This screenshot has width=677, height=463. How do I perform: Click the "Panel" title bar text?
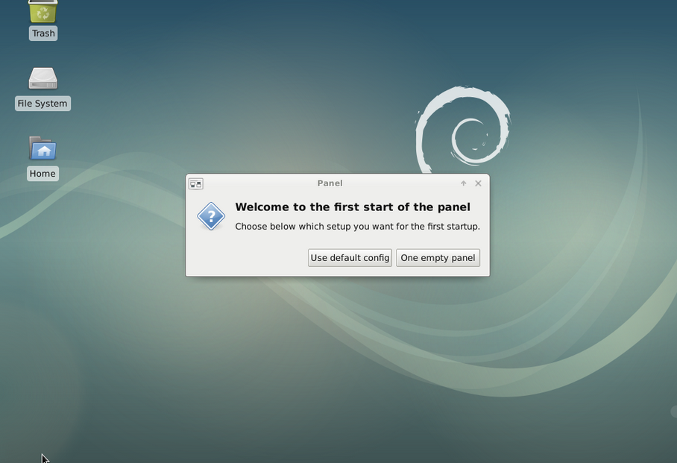click(x=330, y=183)
